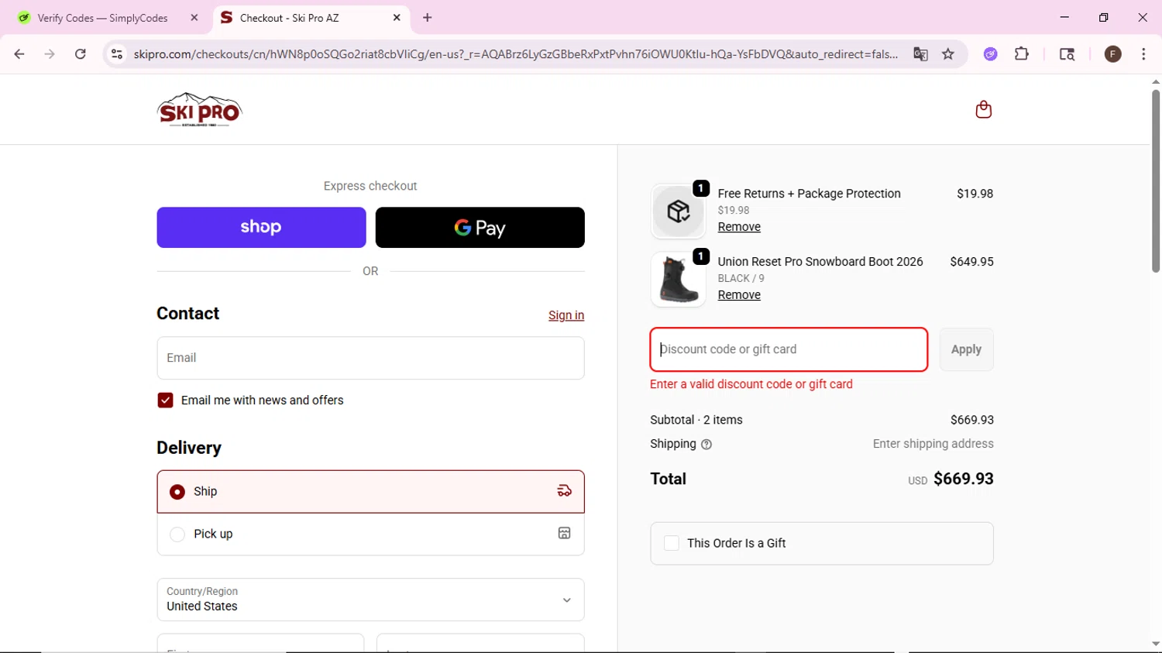Viewport: 1162px width, 653px height.
Task: Pay with Google Pay button
Action: tap(480, 227)
